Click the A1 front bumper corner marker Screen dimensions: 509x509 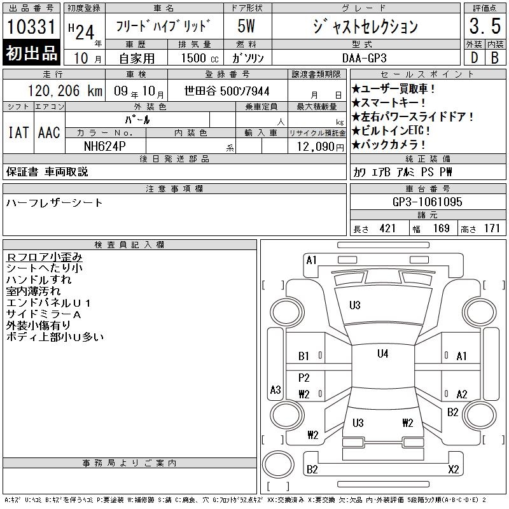(311, 260)
